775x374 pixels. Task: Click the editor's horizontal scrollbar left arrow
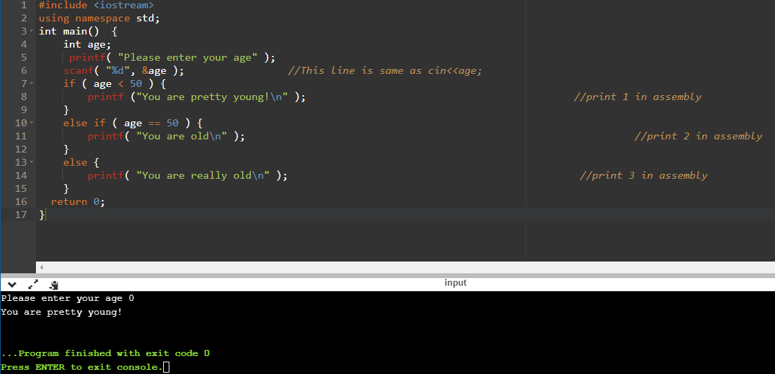pos(41,268)
